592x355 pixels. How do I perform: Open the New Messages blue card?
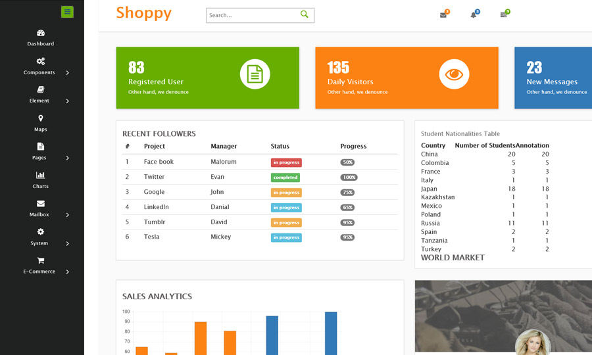click(553, 78)
